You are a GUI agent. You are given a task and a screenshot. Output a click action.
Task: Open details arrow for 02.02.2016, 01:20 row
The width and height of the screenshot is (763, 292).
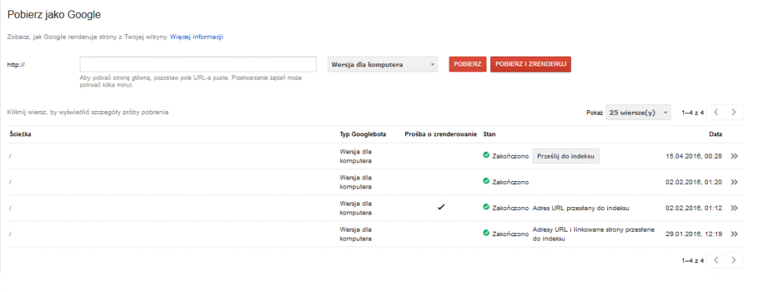tap(734, 182)
